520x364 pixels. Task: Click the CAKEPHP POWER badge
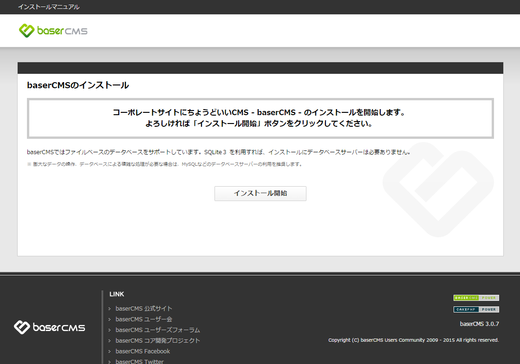point(476,309)
